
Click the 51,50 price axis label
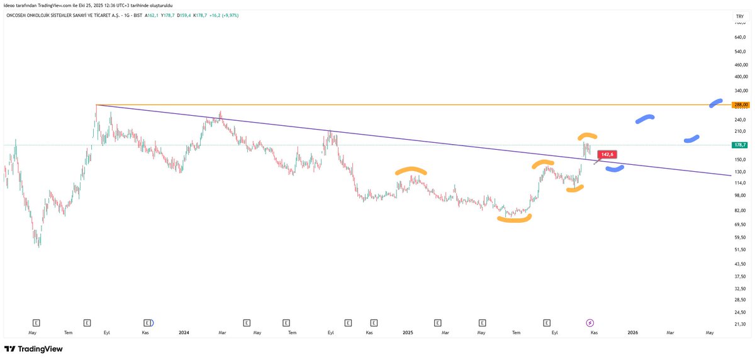740,249
